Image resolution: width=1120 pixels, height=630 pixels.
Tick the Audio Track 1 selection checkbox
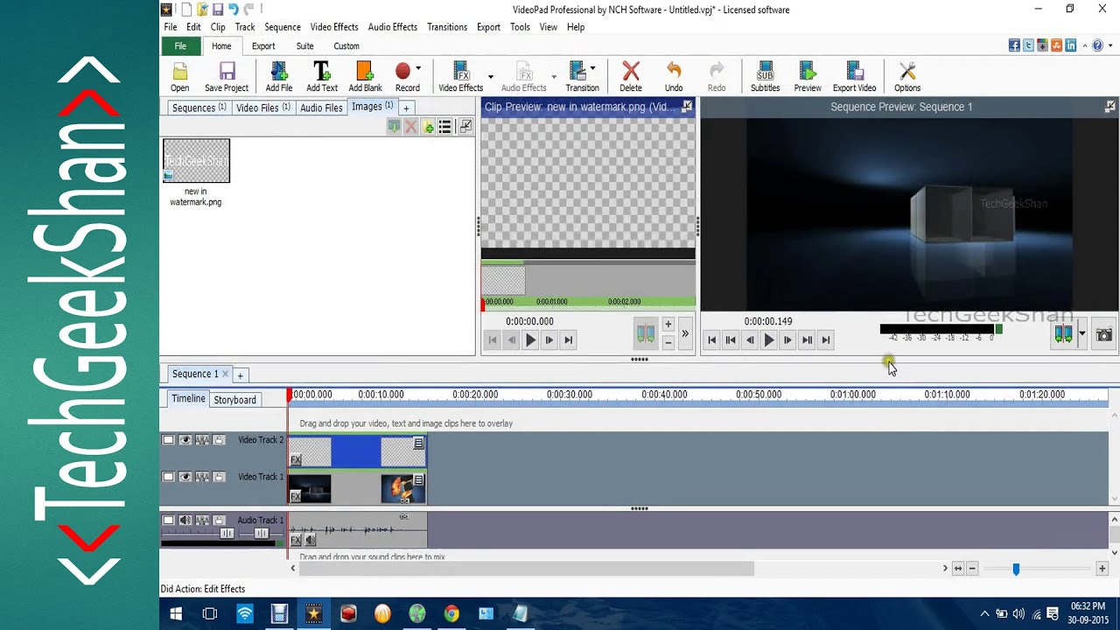[168, 520]
